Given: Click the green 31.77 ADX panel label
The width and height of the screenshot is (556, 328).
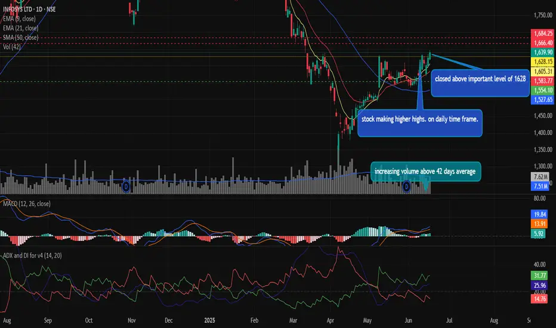Looking at the screenshot, I should click(539, 276).
